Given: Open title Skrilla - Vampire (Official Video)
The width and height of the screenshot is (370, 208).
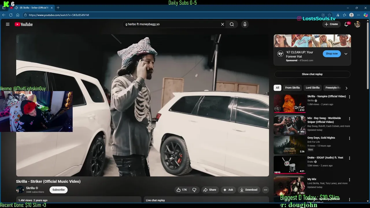Looking at the screenshot, I should (x=327, y=96).
